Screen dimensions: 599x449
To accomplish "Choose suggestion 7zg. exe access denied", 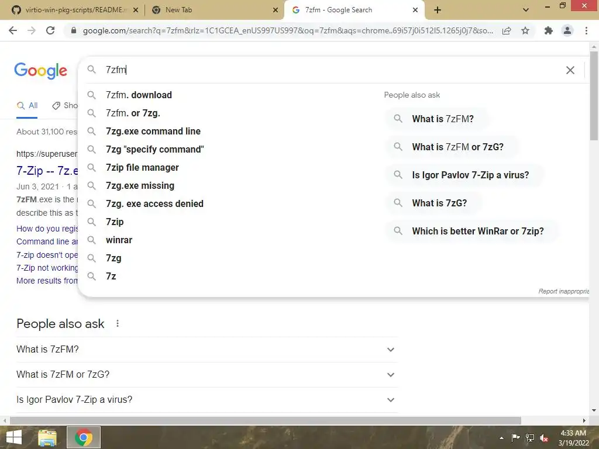I will click(x=229, y=204).
